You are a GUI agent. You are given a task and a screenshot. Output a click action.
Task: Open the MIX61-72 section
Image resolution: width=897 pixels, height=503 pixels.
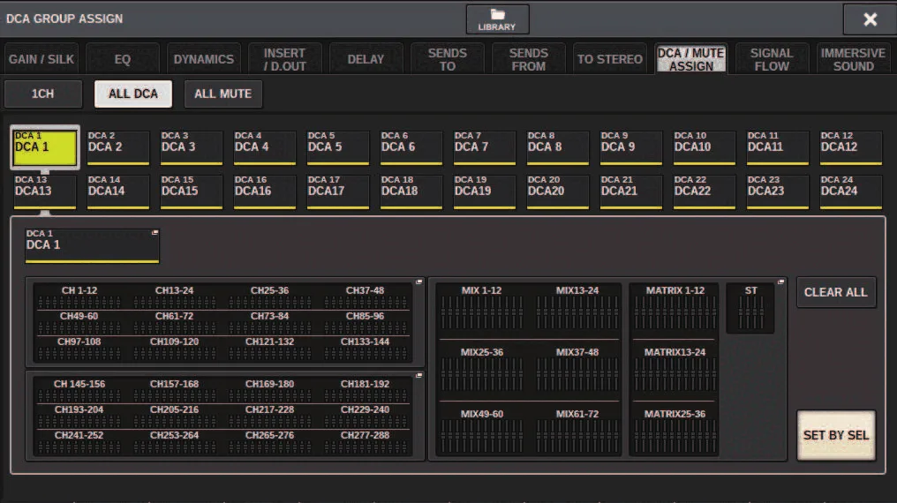point(577,431)
